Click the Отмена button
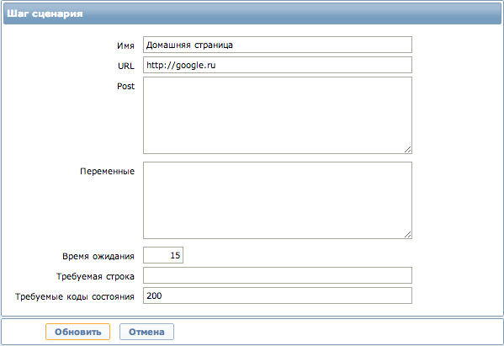504x346 pixels. 146,332
